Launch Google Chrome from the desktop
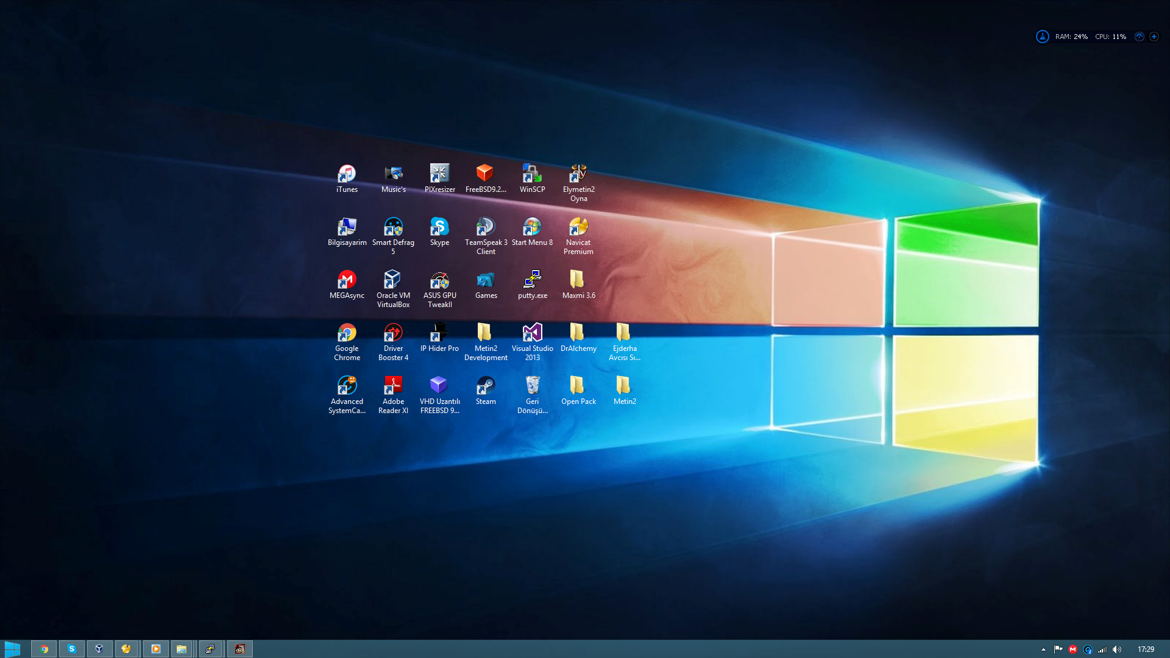Screen dimensions: 1170x658 pos(347,342)
